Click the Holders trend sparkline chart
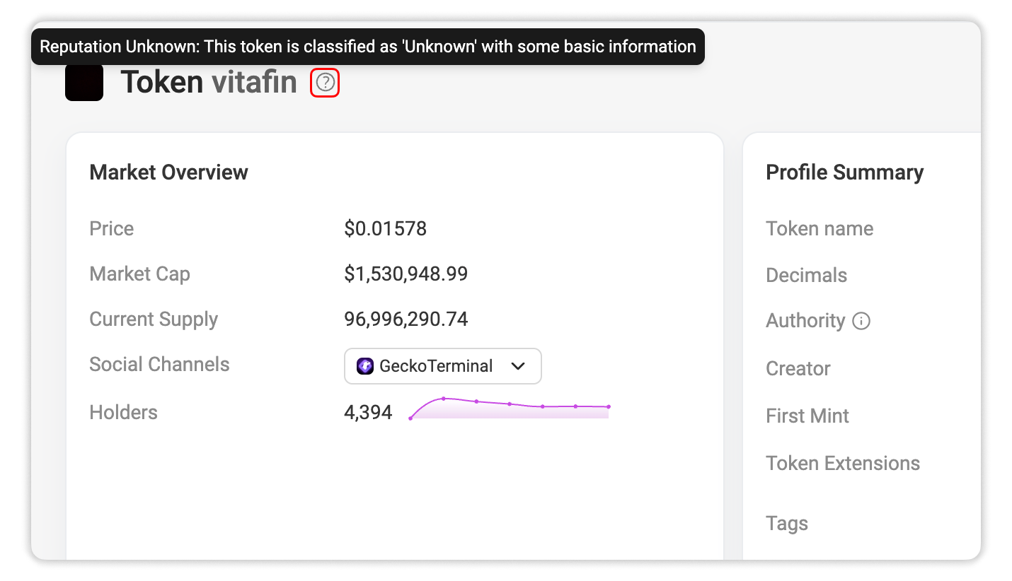Image resolution: width=1012 pixels, height=581 pixels. tap(509, 409)
